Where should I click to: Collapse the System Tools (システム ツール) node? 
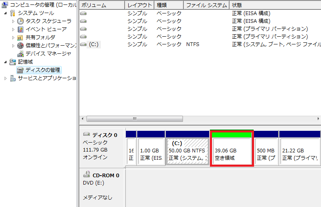tap(5, 13)
